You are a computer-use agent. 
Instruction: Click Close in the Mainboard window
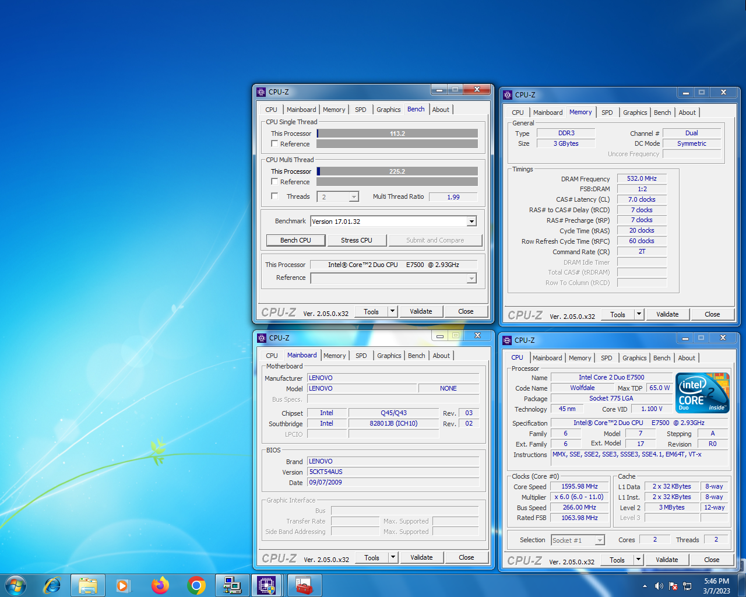click(x=466, y=557)
